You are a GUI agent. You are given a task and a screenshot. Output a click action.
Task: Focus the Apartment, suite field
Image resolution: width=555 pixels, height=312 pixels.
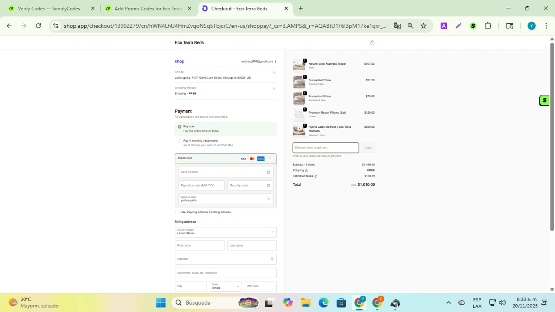tap(226, 273)
